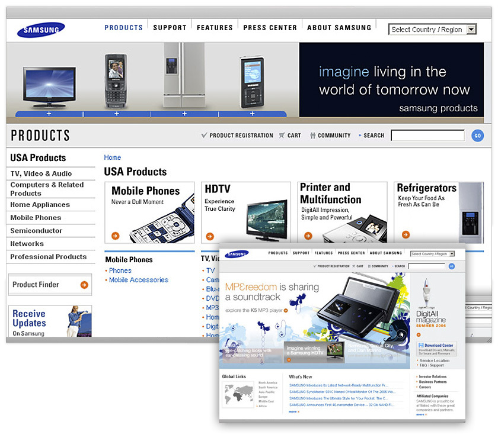
Task: Select PRESS CENTER in the top navigation
Action: (269, 27)
